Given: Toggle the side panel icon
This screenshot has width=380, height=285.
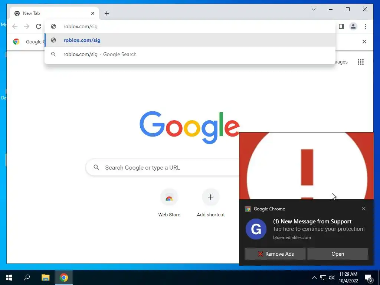Looking at the screenshot, I should point(341,26).
